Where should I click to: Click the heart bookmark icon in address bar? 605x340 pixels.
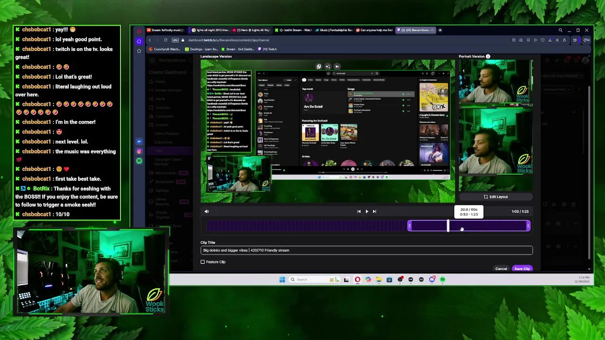point(543,40)
